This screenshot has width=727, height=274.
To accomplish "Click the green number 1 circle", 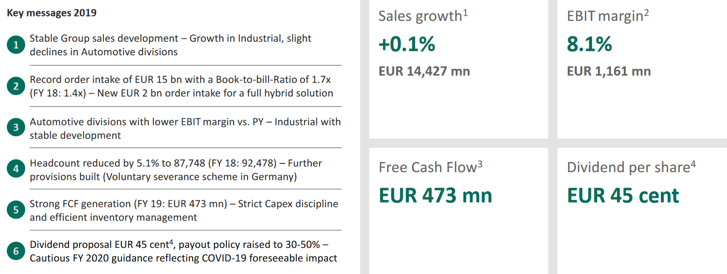I will pyautogui.click(x=16, y=45).
